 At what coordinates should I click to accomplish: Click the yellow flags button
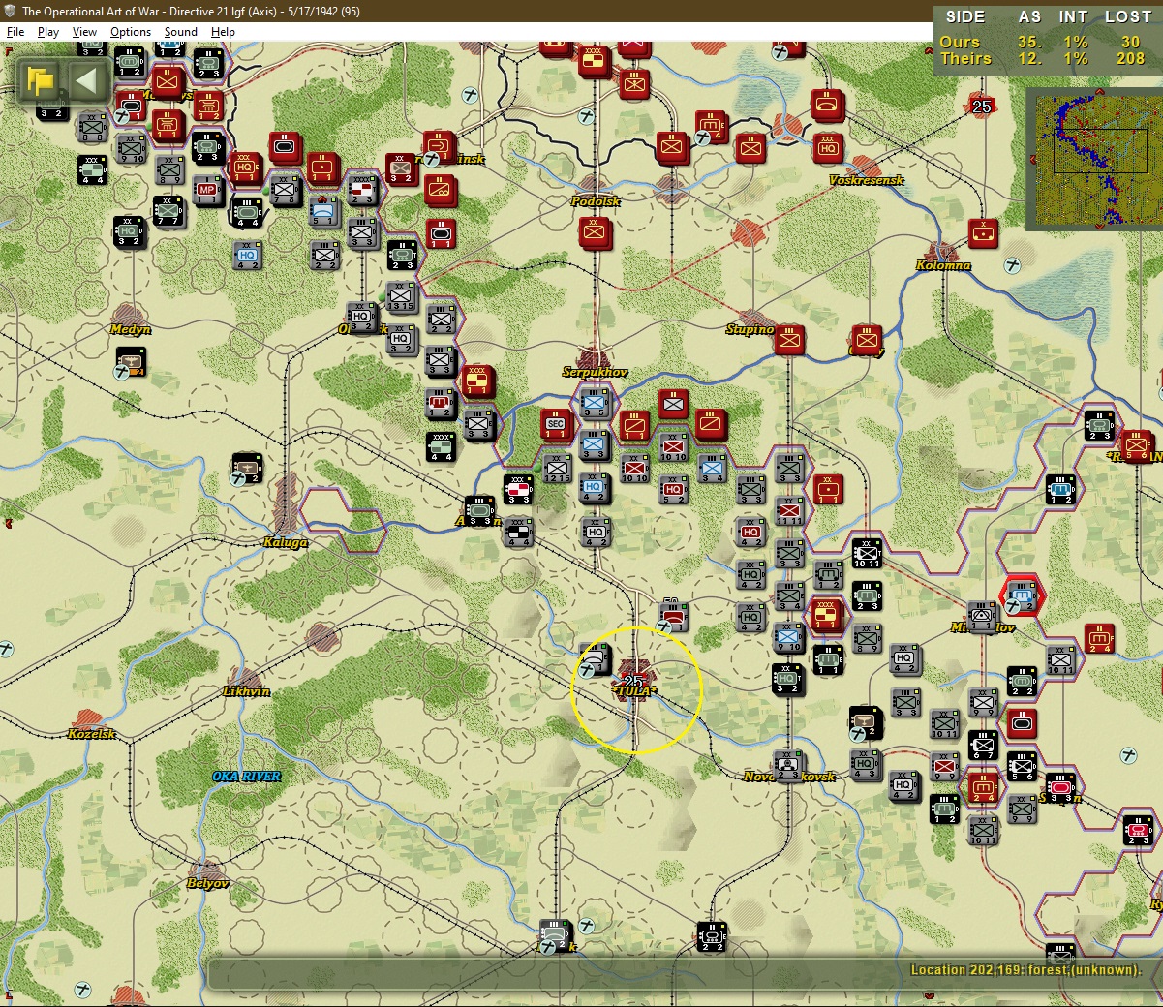41,80
